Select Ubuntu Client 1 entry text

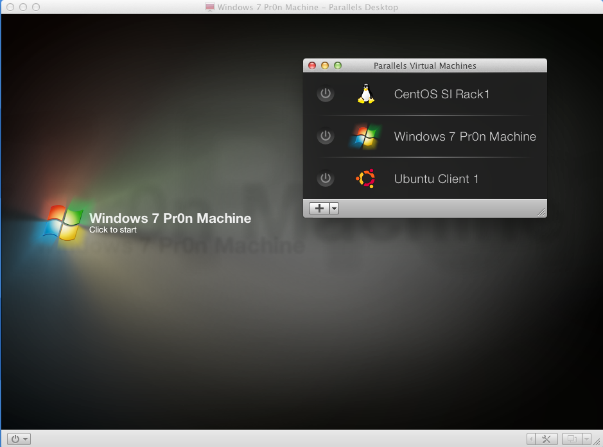[x=436, y=179]
